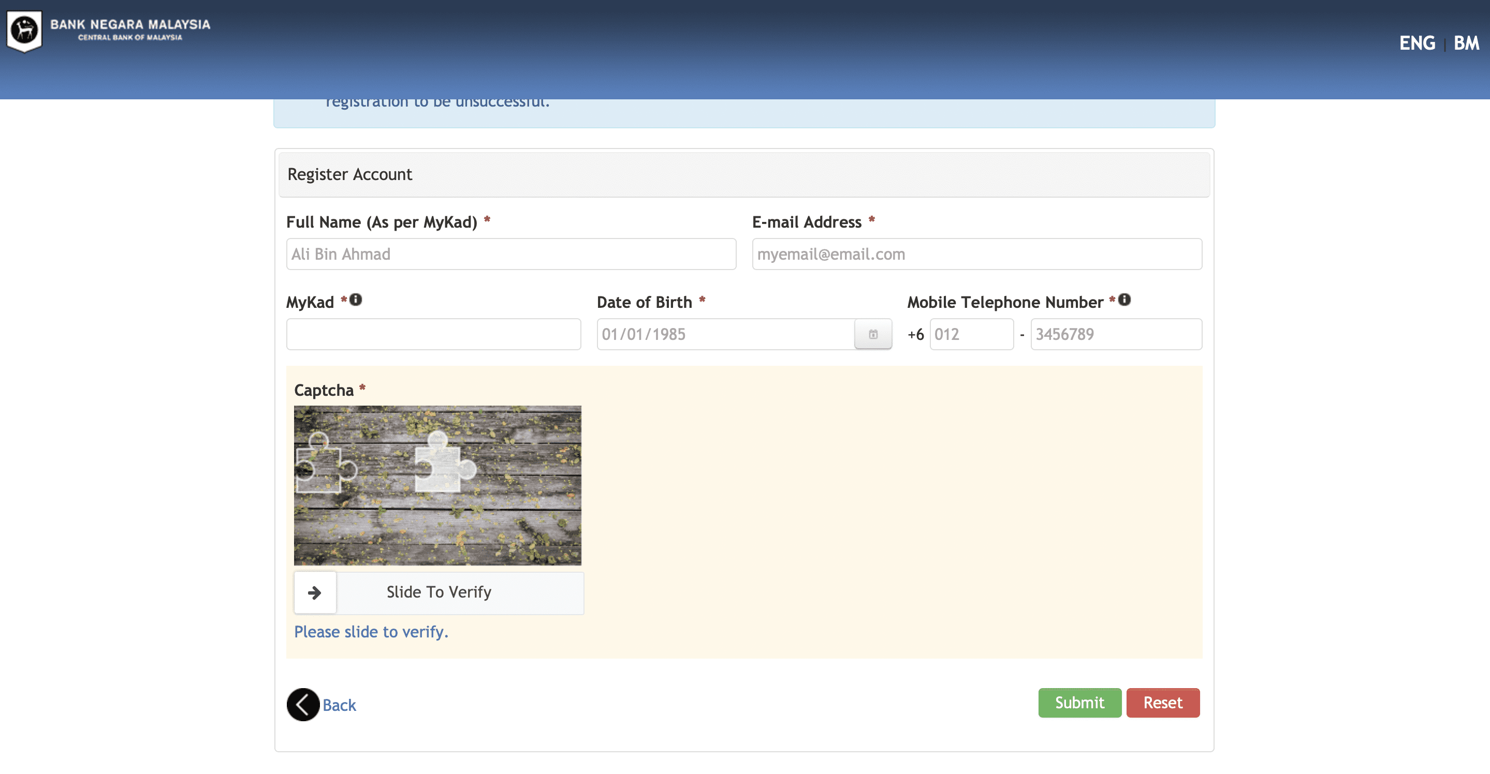Submit the registration form
1490x774 pixels.
coord(1079,702)
